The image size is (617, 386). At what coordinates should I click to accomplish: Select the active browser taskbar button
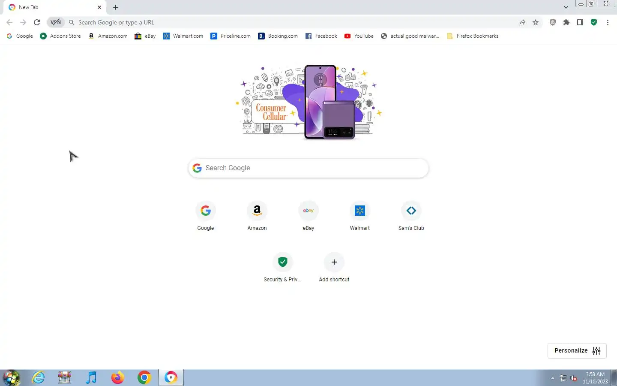[x=171, y=377]
